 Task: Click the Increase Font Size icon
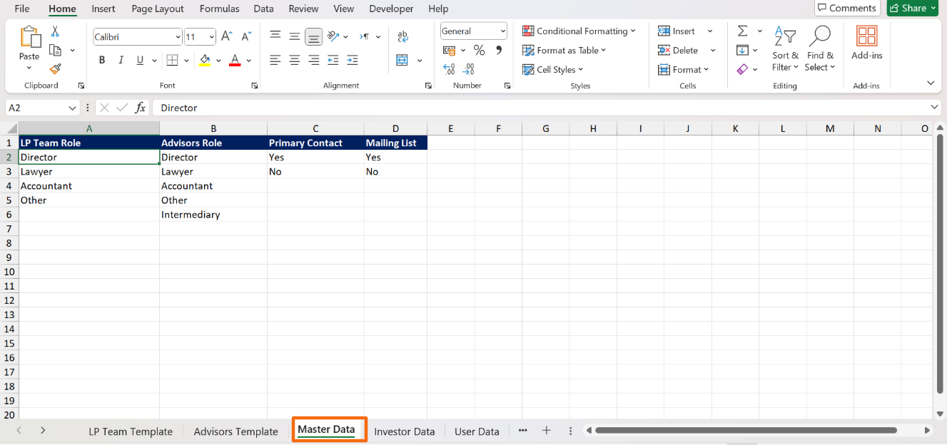[x=227, y=36]
